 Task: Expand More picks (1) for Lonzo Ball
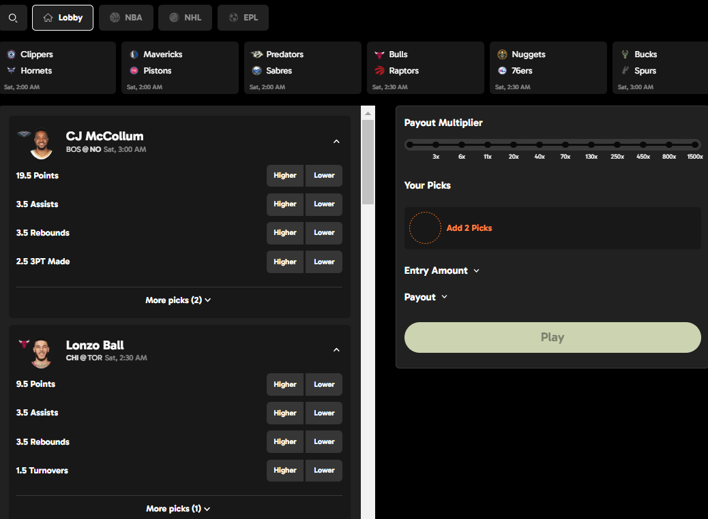click(x=178, y=509)
